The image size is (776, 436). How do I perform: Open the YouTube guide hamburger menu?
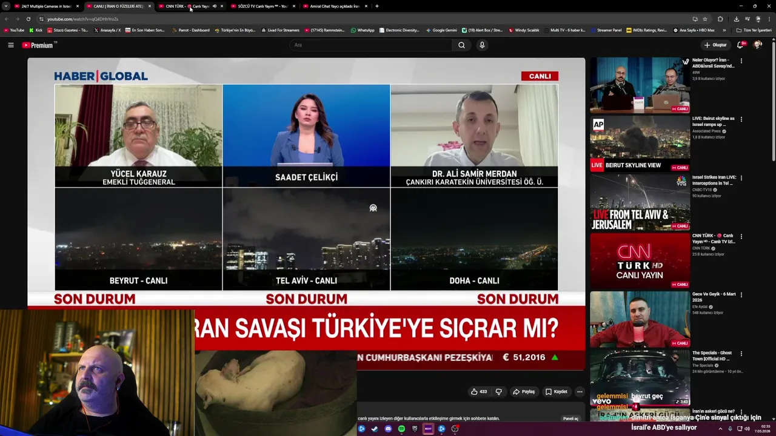10,45
